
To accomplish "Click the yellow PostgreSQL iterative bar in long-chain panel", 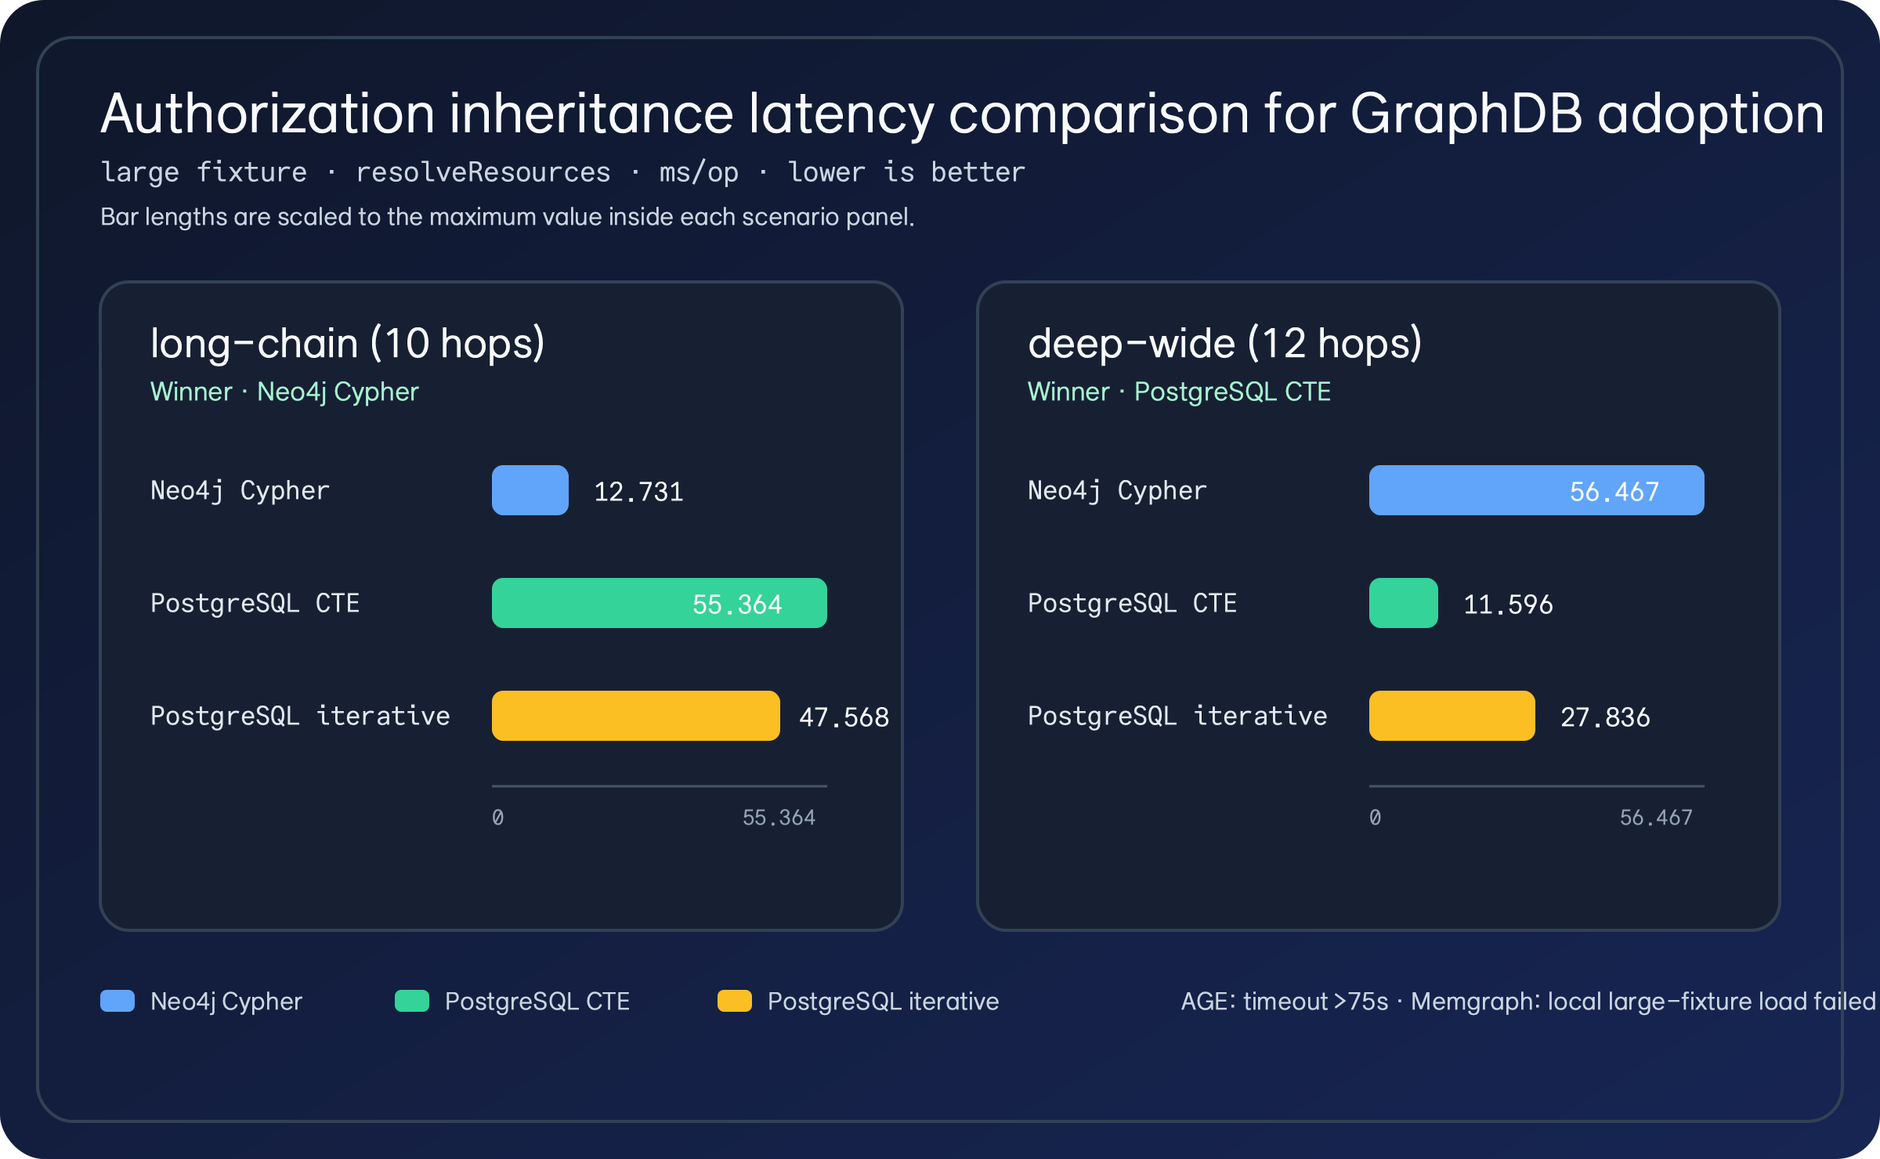I will [636, 716].
